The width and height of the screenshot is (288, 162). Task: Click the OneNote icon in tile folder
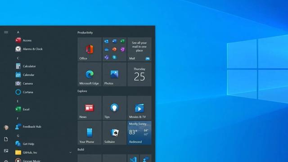tap(122, 49)
